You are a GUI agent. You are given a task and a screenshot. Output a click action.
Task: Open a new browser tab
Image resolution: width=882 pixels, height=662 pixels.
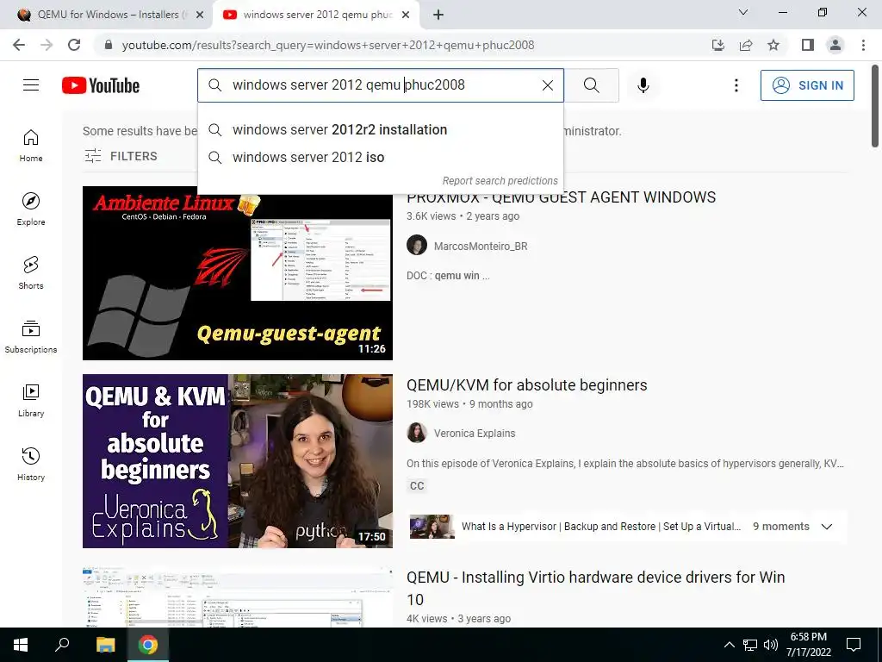point(438,16)
